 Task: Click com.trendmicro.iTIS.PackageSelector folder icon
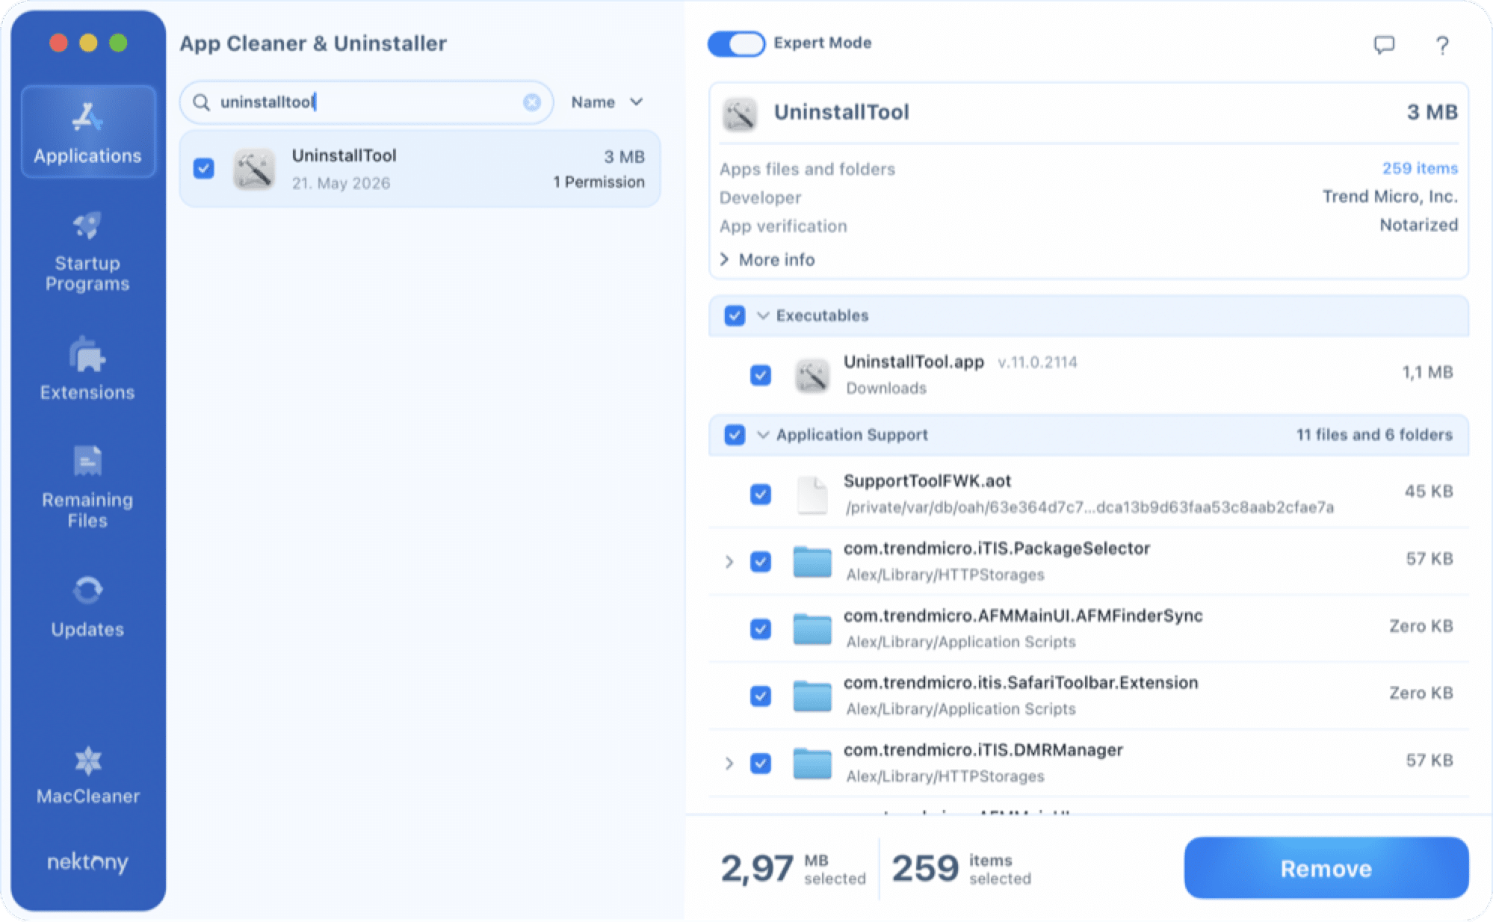click(812, 561)
